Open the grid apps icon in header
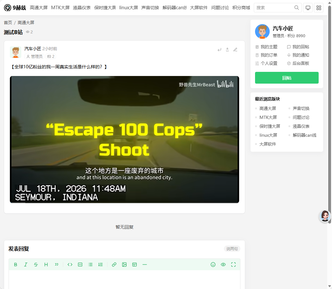The image size is (332, 289). click(x=319, y=8)
